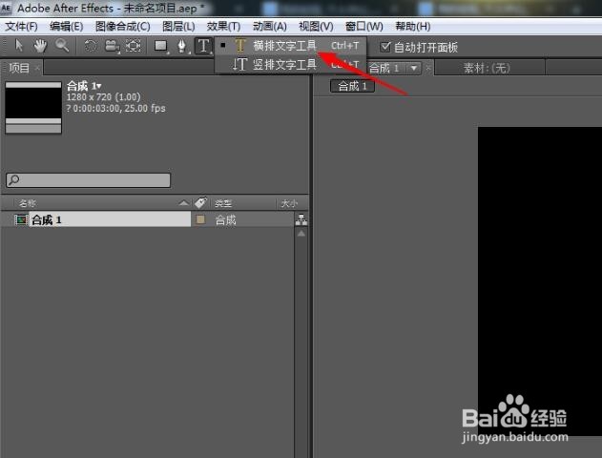Switch to the 素材:(无) tab
Image resolution: width=602 pixels, height=458 pixels.
coord(487,69)
